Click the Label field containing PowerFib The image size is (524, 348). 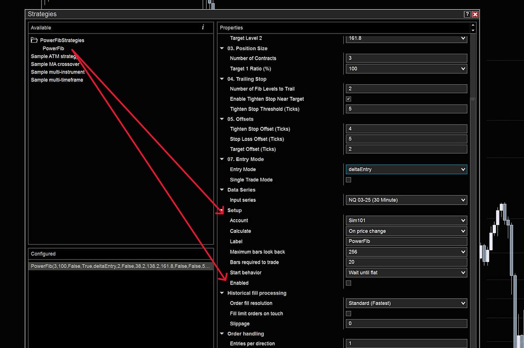pyautogui.click(x=406, y=242)
